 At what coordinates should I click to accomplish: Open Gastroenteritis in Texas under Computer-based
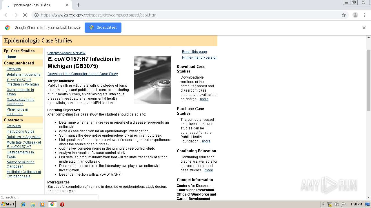(x=20, y=92)
